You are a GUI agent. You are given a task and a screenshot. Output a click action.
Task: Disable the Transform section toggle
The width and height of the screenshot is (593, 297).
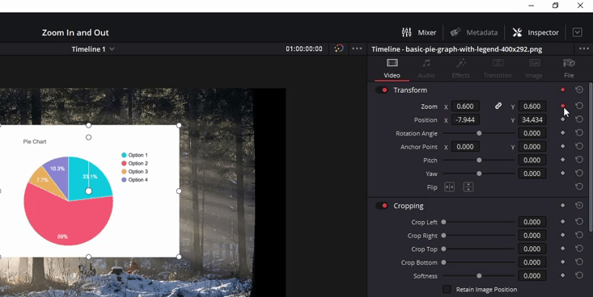[381, 90]
